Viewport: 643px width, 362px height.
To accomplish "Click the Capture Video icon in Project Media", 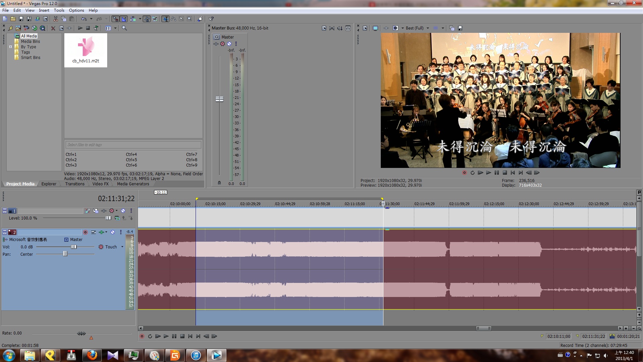I will (26, 28).
